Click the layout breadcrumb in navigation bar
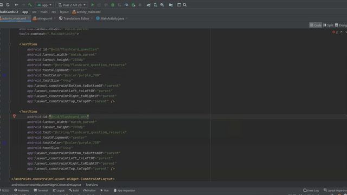347x195 pixels. coord(64,12)
